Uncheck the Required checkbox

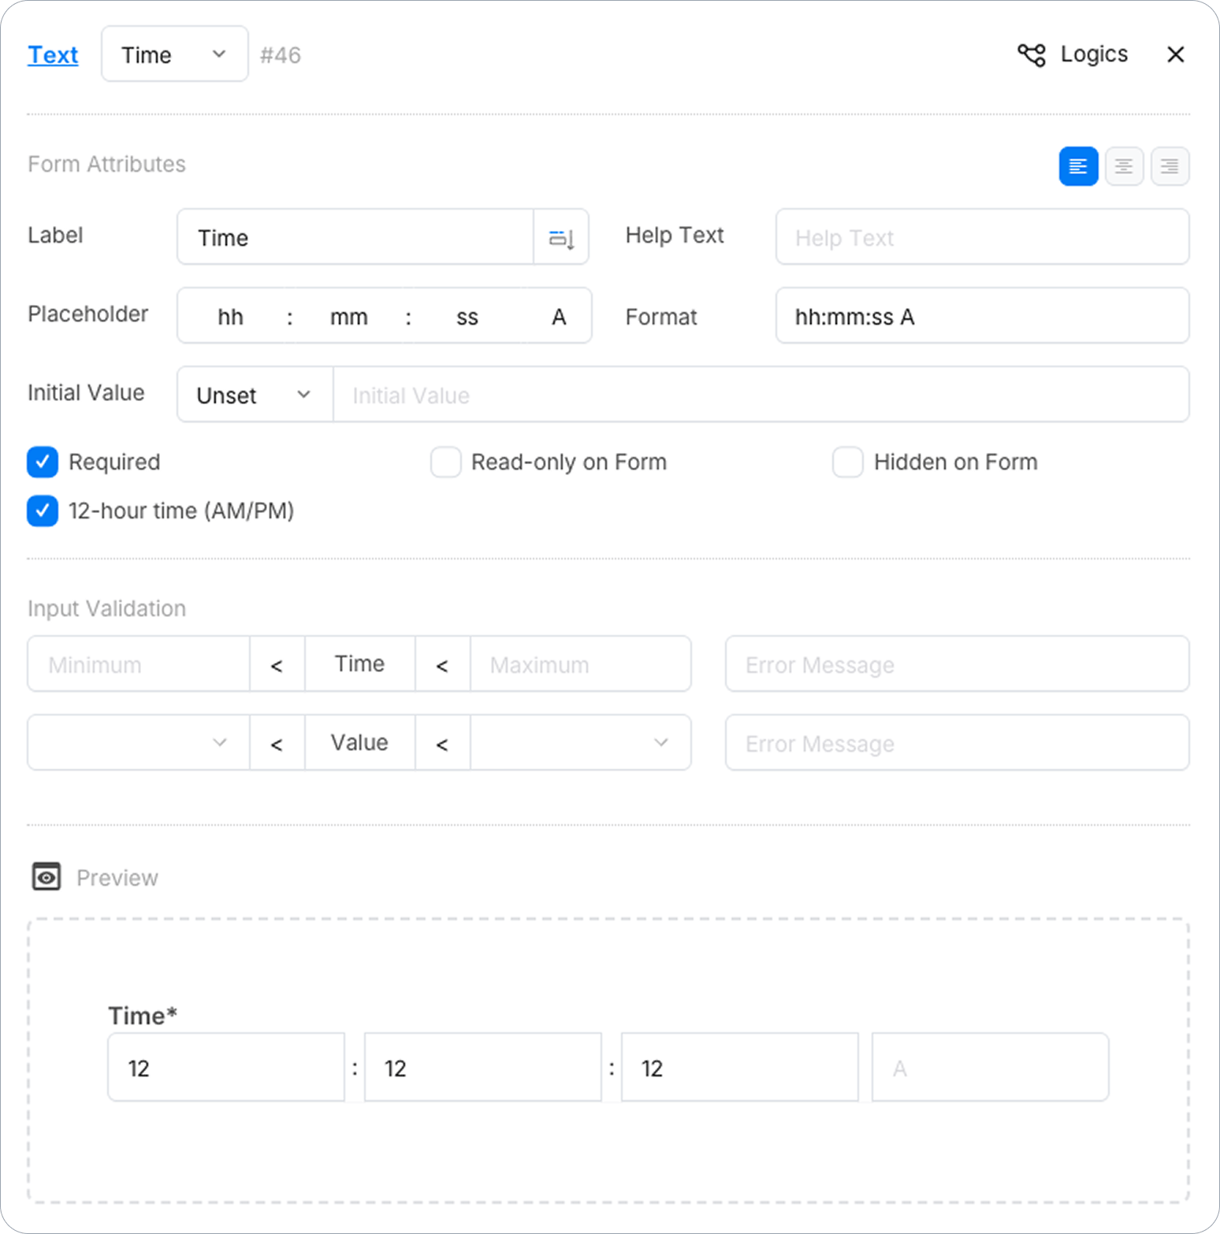pyautogui.click(x=43, y=463)
